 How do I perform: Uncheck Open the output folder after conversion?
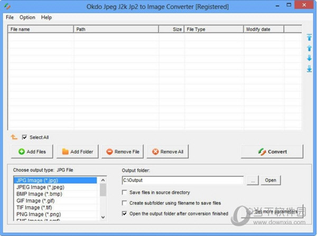point(124,213)
